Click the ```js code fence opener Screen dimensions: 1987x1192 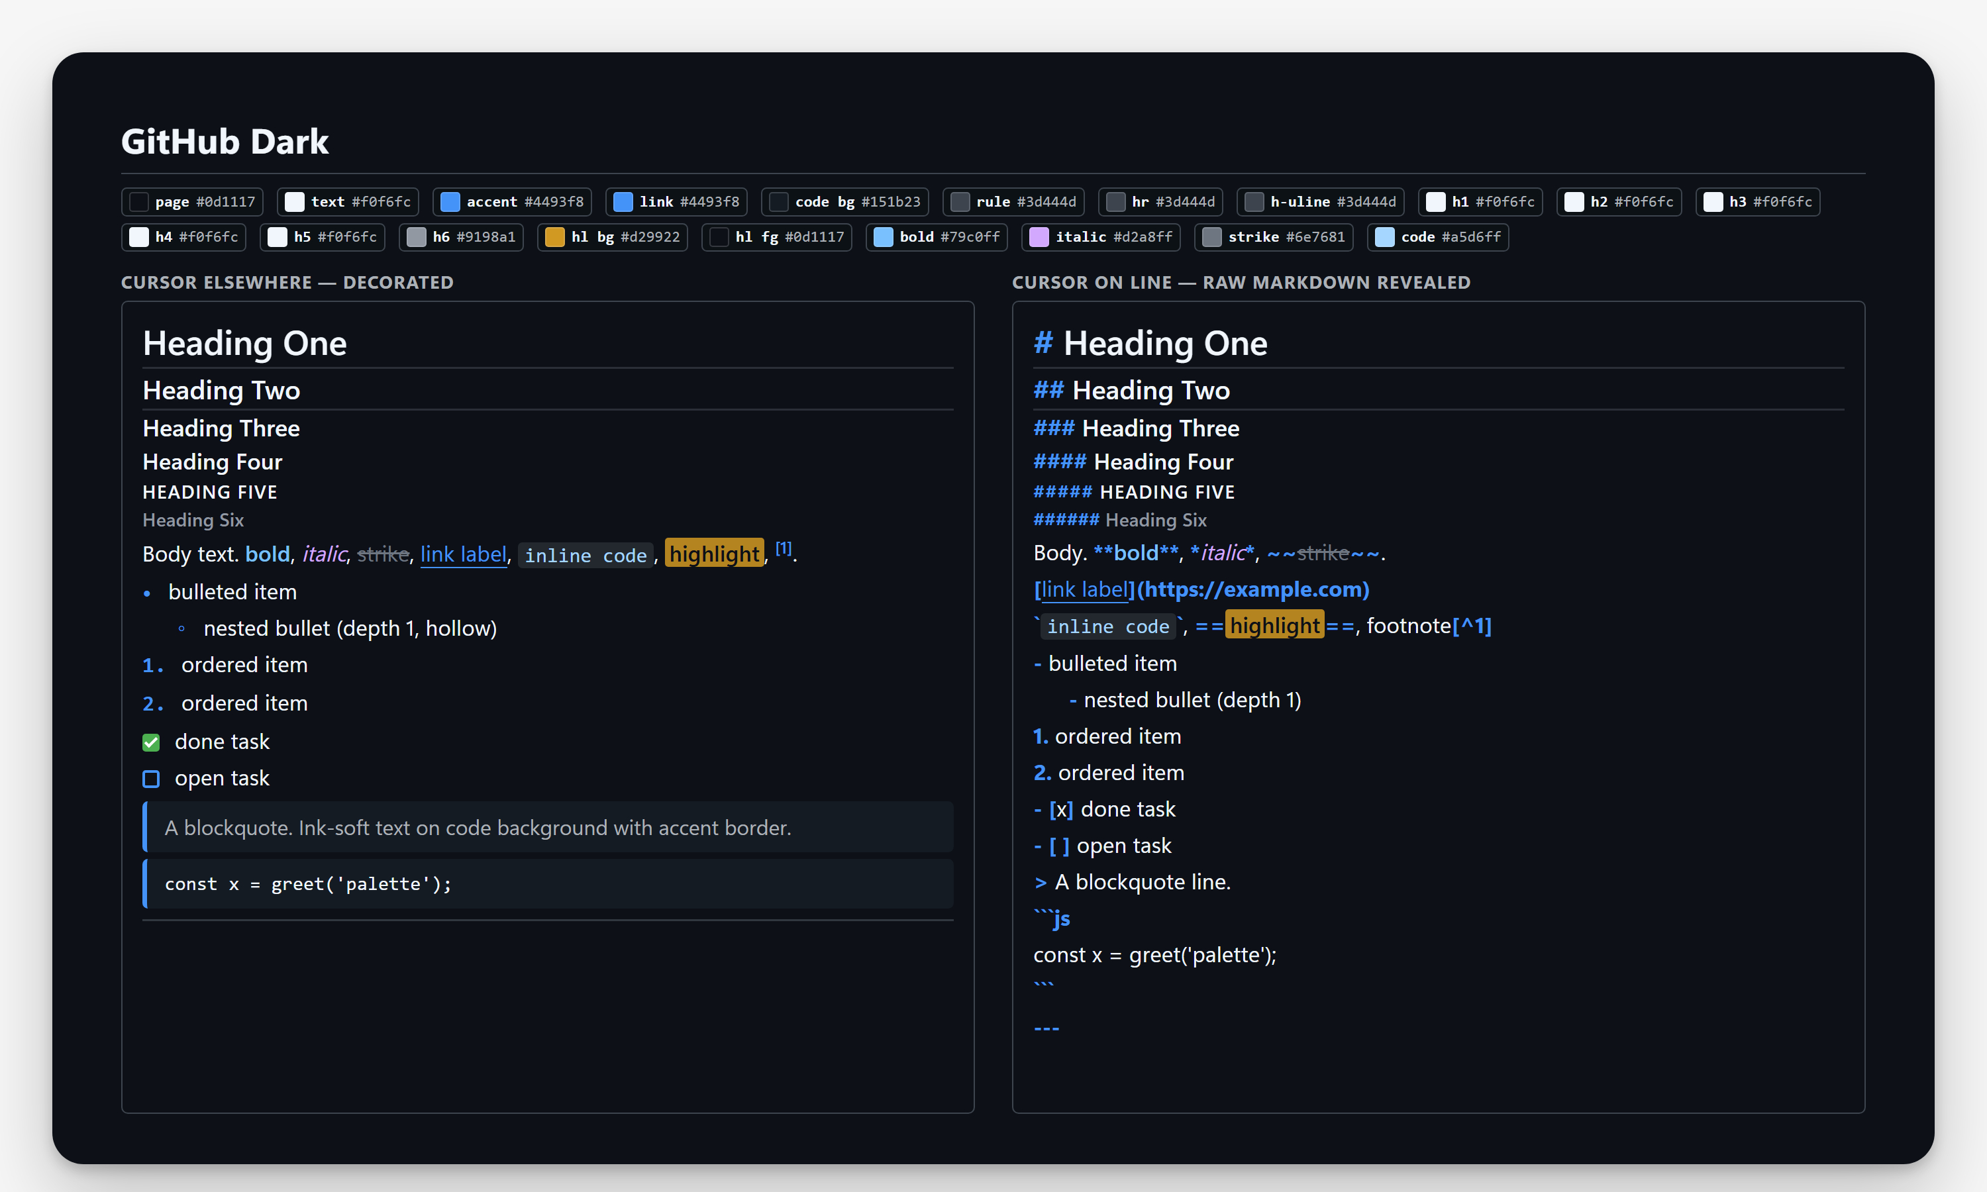pyautogui.click(x=1052, y=919)
